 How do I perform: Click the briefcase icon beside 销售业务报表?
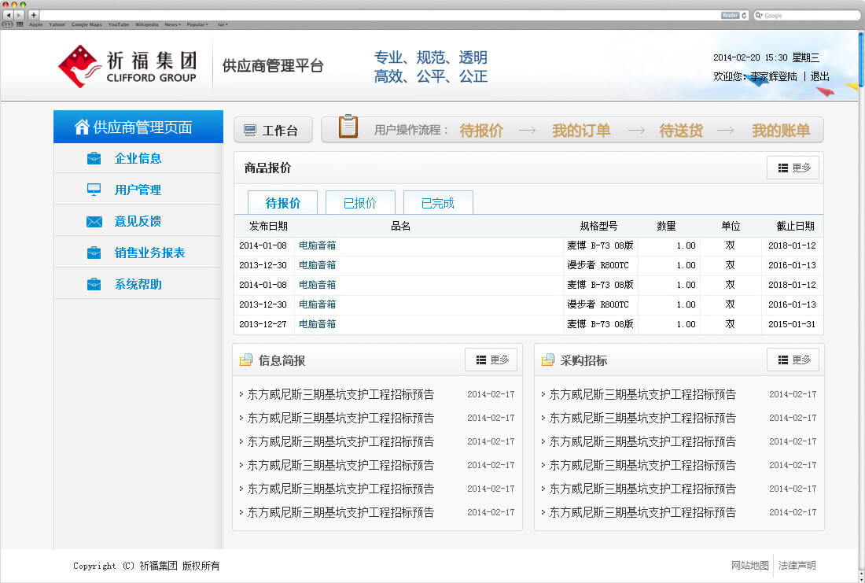(94, 253)
